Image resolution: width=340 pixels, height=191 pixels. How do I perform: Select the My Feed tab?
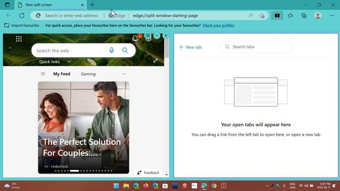pos(62,74)
